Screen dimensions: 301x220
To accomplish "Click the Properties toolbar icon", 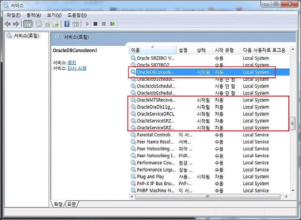I will click(39, 24).
